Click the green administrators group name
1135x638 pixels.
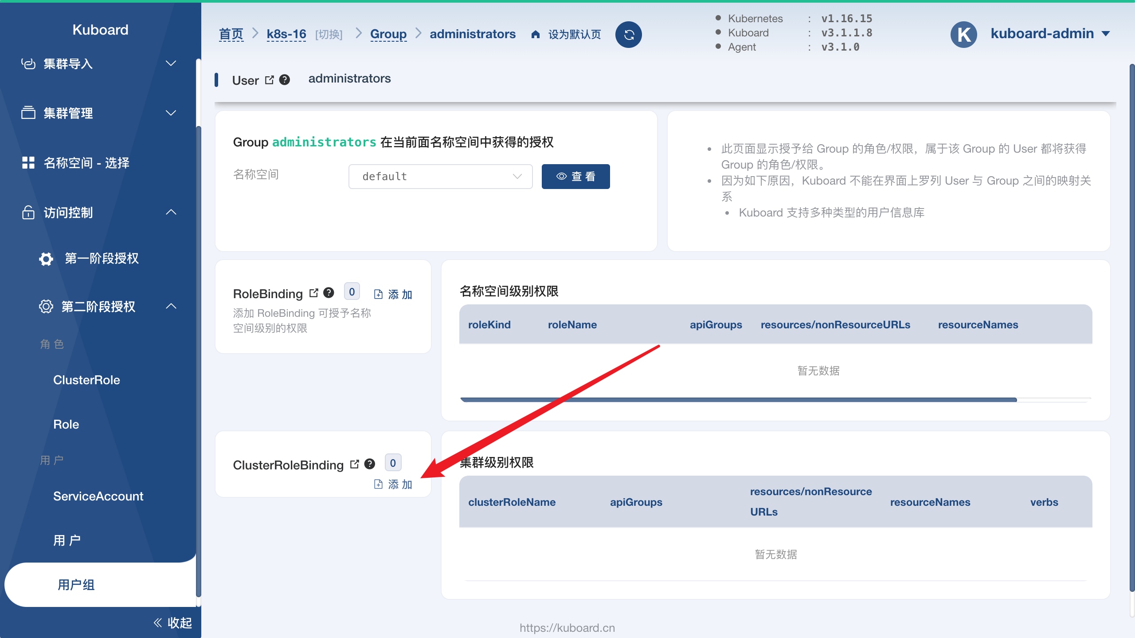[x=324, y=142]
